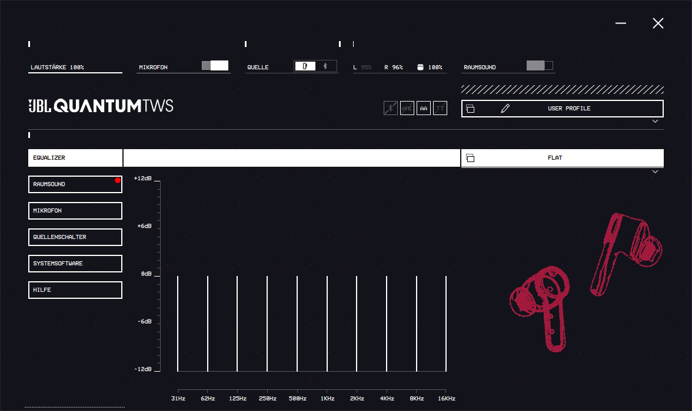
Task: Click the 31Hz equalizer band slider
Action: click(178, 324)
